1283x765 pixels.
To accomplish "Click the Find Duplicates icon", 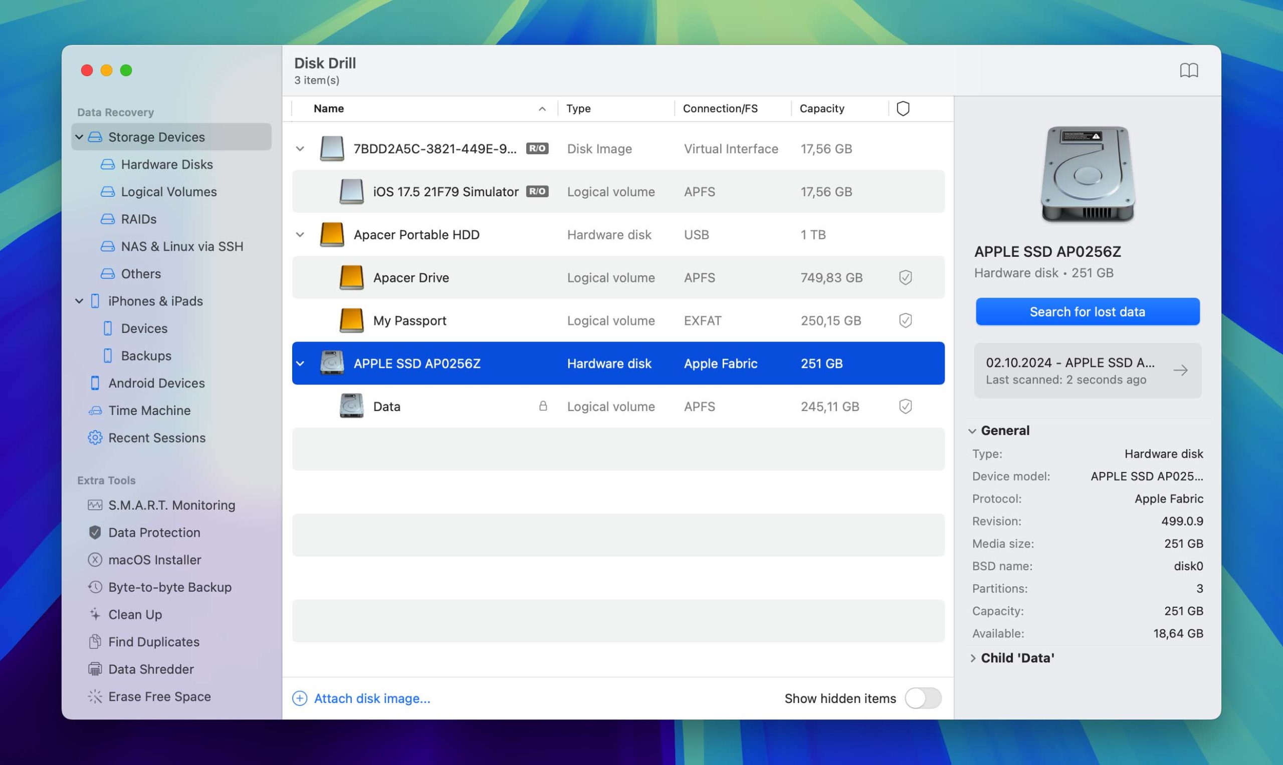I will [x=95, y=642].
